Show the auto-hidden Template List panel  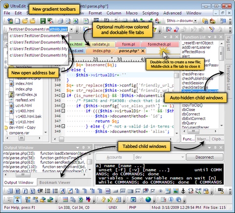228,78
